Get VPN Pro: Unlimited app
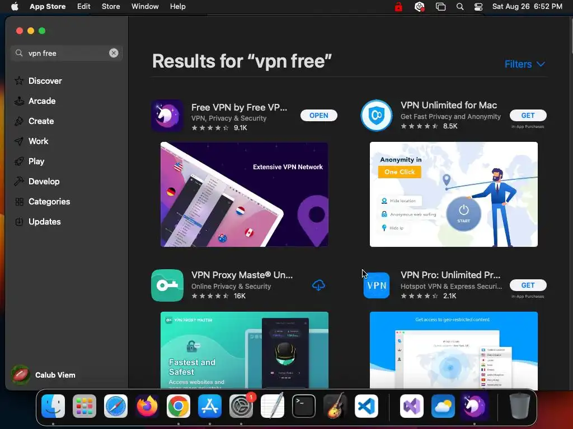This screenshot has width=573, height=429. pos(528,285)
